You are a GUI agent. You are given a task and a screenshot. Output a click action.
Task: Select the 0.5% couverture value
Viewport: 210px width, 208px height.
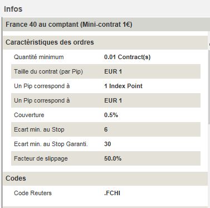pos(111,115)
